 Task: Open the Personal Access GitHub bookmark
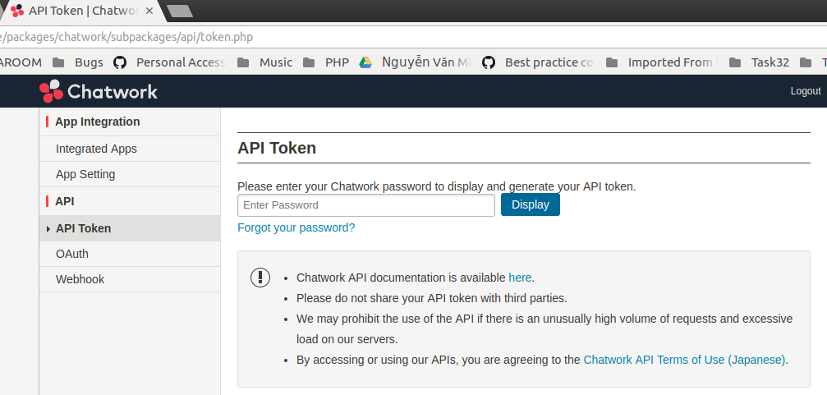170,62
